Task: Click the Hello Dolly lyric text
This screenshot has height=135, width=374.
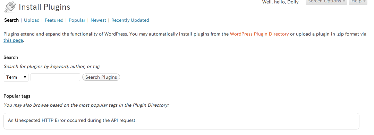Action: tap(280, 2)
